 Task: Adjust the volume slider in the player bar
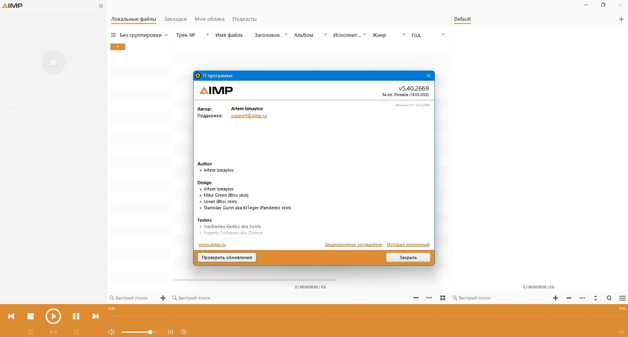tap(140, 332)
